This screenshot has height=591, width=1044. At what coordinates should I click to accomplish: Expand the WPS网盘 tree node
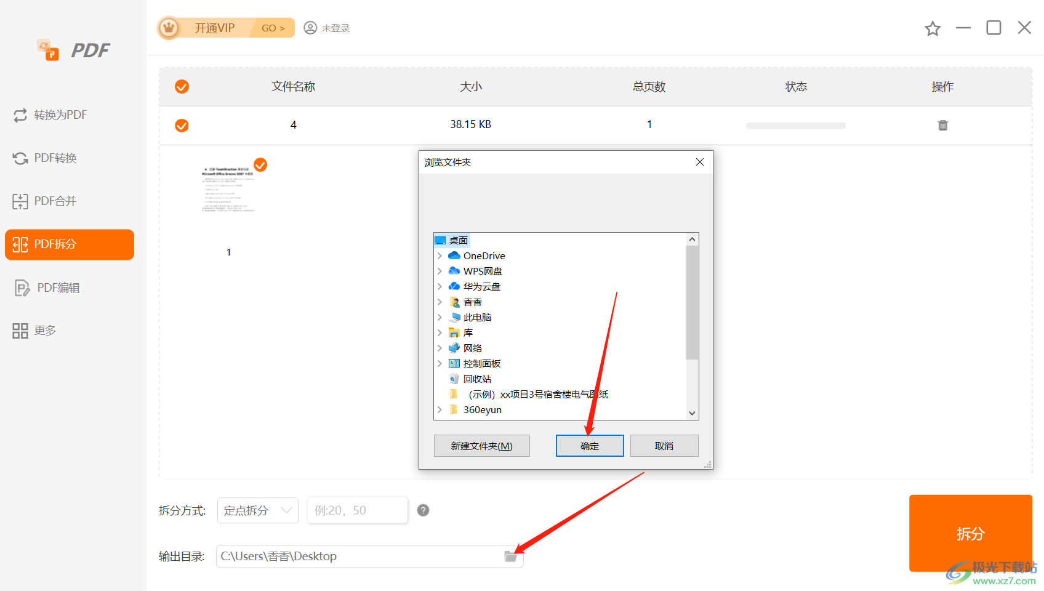tap(440, 271)
